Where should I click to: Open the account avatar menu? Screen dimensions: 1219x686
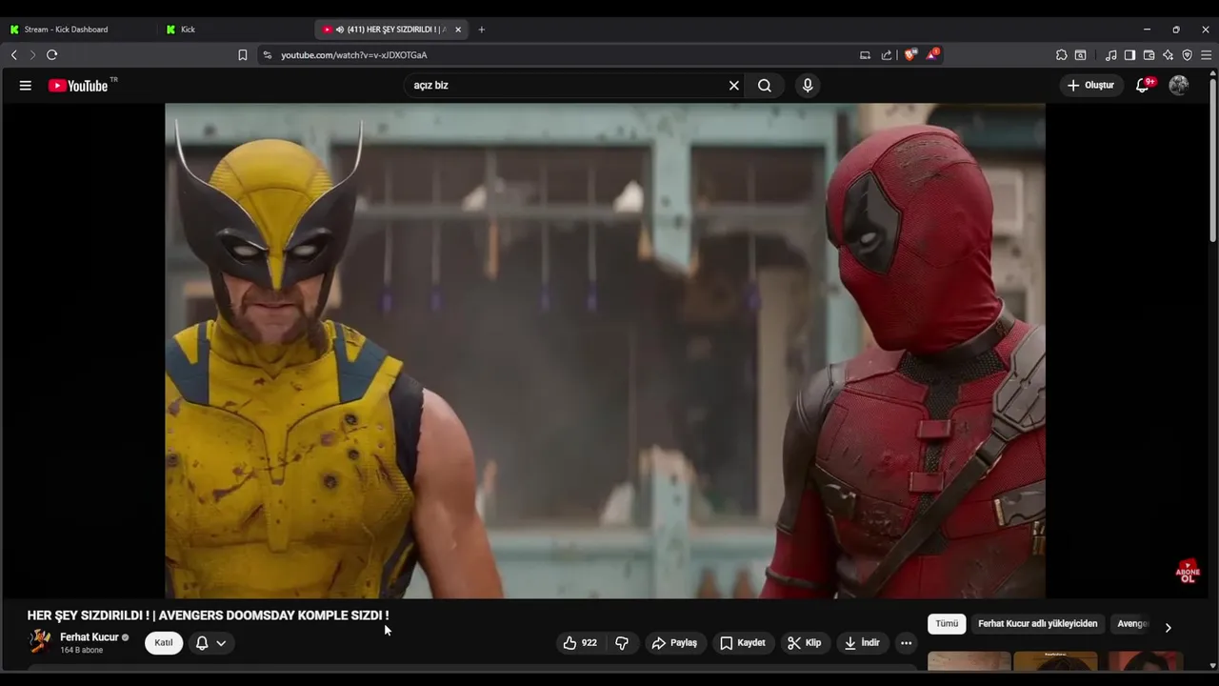pos(1179,86)
